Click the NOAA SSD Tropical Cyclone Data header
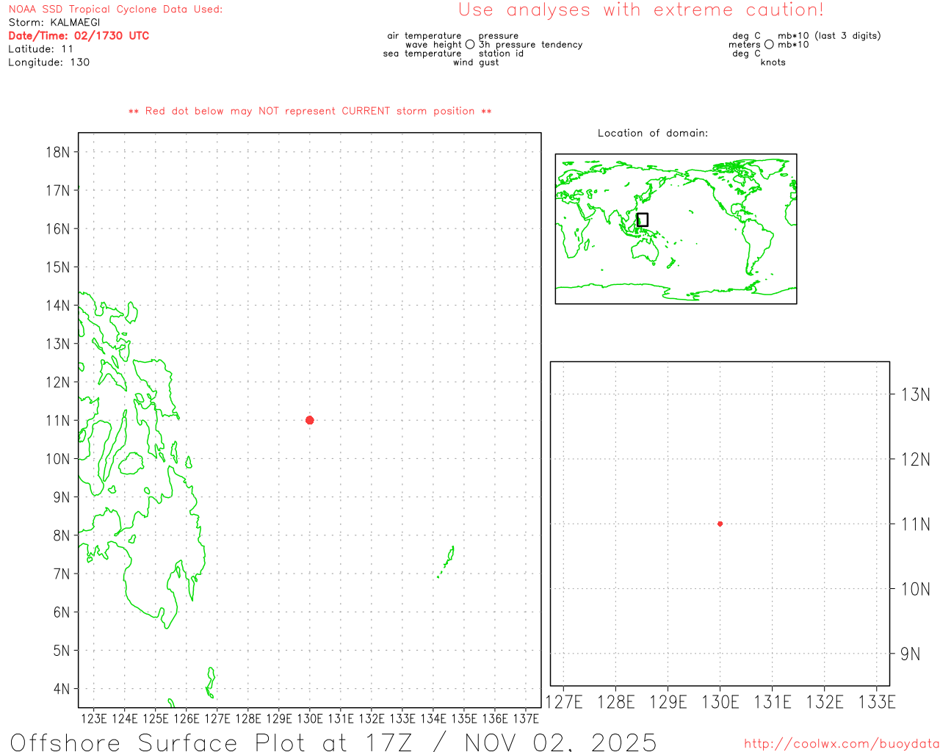The height and width of the screenshot is (752, 940). pyautogui.click(x=115, y=10)
